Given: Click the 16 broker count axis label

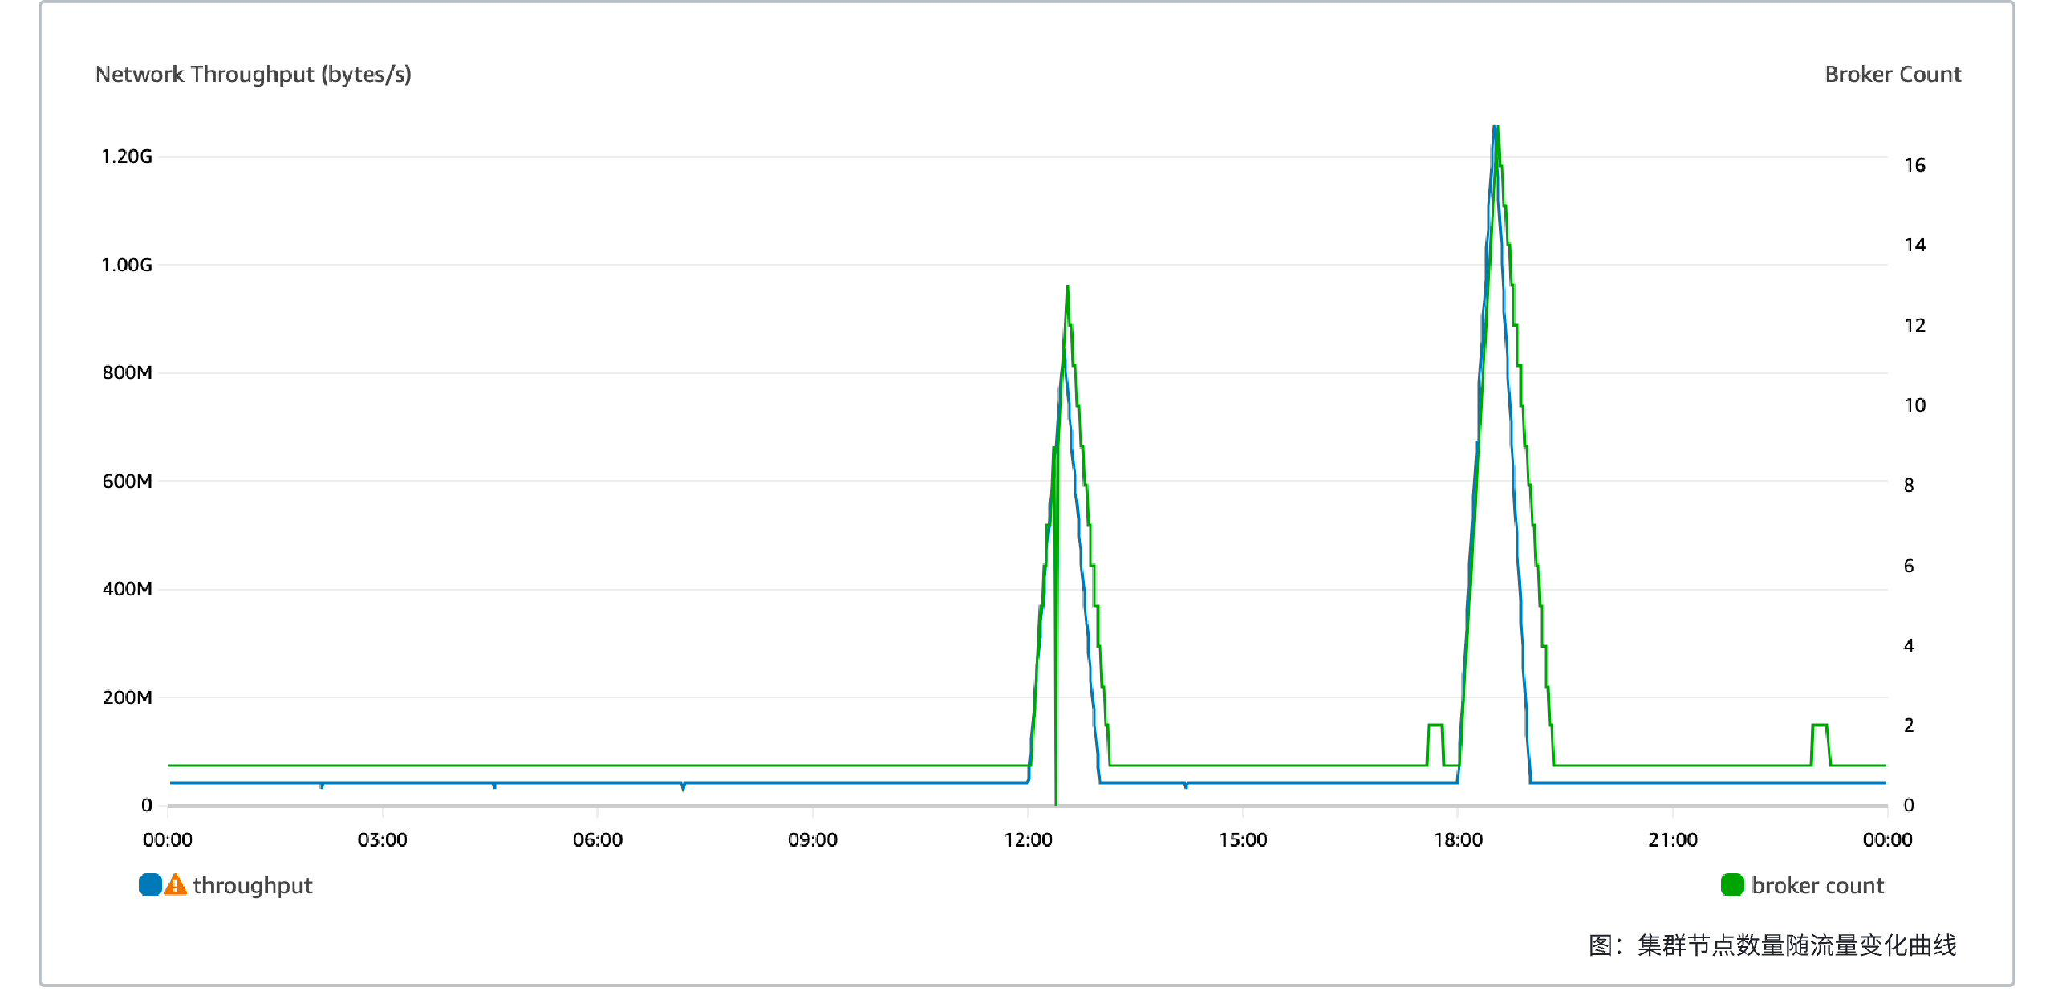Looking at the screenshot, I should [x=1914, y=165].
